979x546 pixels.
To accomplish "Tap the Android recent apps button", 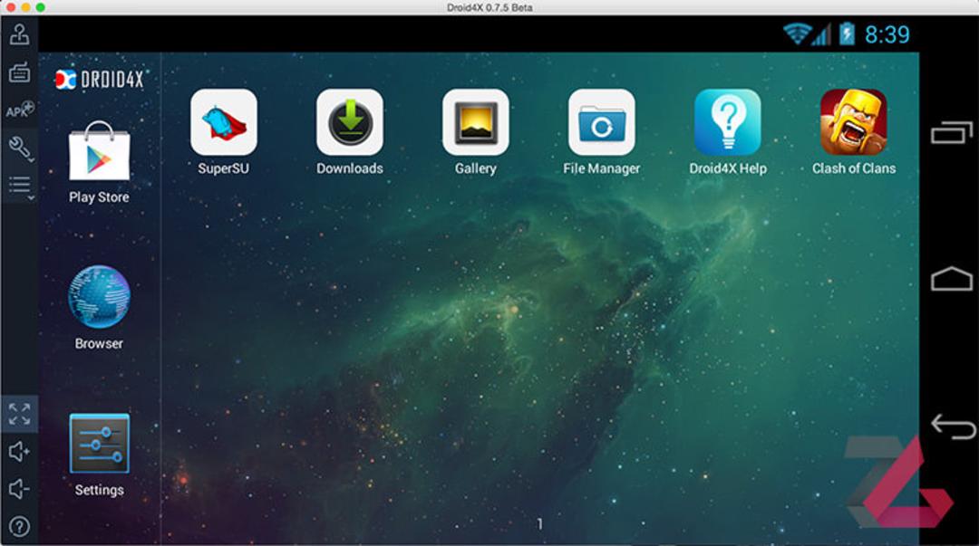I will (952, 133).
